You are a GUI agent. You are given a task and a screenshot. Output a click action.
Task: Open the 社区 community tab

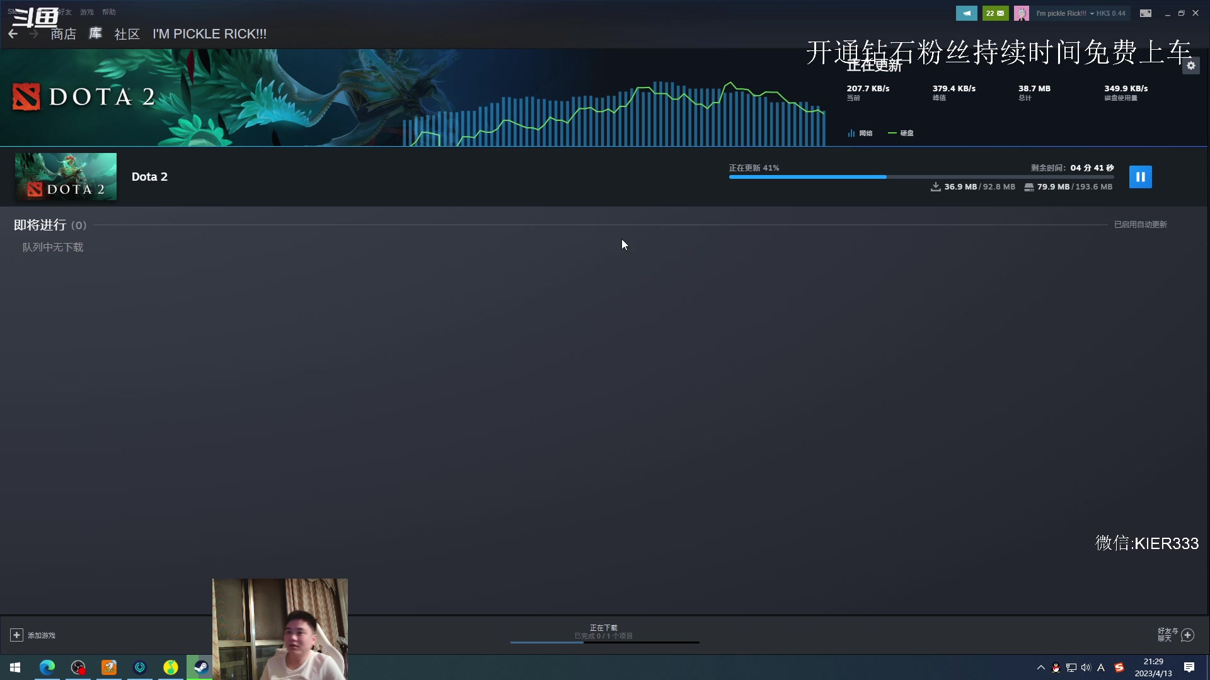pos(127,34)
